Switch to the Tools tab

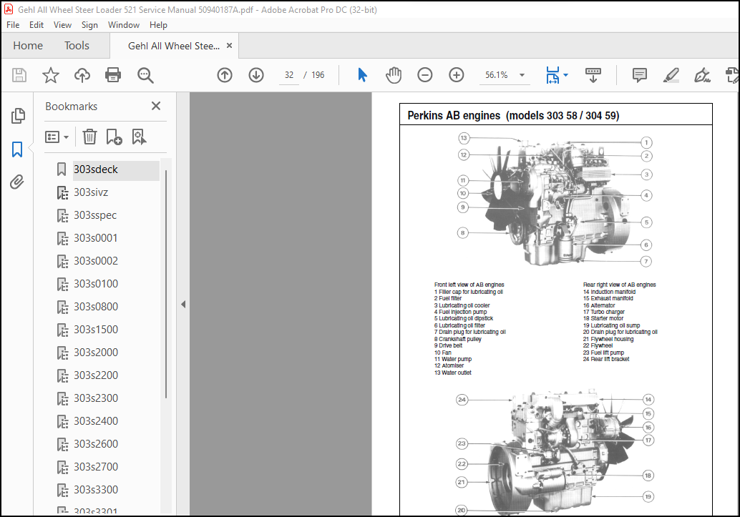(77, 46)
